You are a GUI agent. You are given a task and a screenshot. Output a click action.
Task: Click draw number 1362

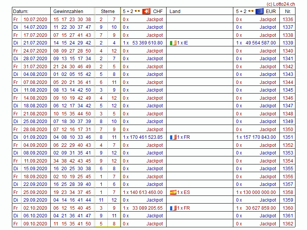click(x=287, y=224)
